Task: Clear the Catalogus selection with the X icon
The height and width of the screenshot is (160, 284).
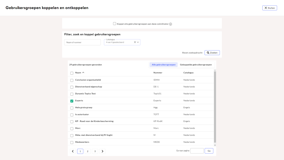Action: point(135,42)
